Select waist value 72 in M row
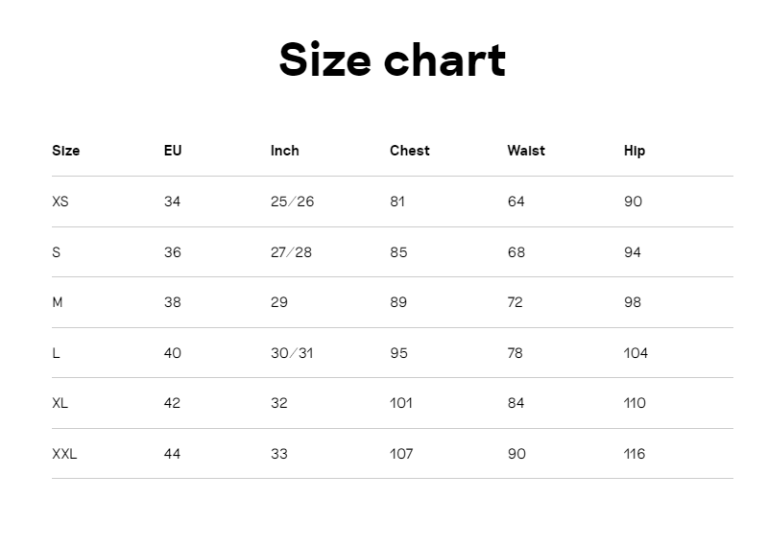The image size is (768, 546). (516, 302)
